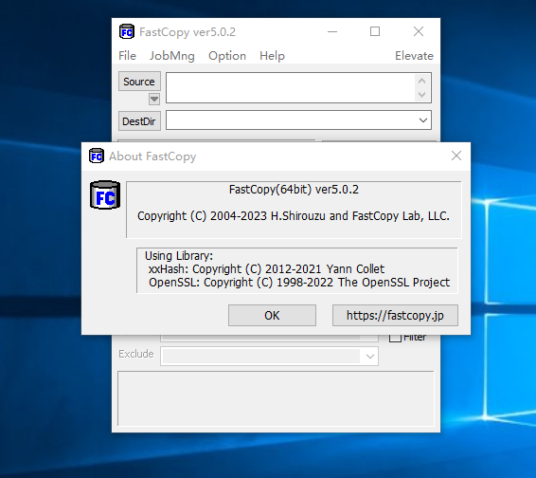The image size is (536, 478).
Task: Click the 'Using Library:' label
Action: click(x=179, y=256)
